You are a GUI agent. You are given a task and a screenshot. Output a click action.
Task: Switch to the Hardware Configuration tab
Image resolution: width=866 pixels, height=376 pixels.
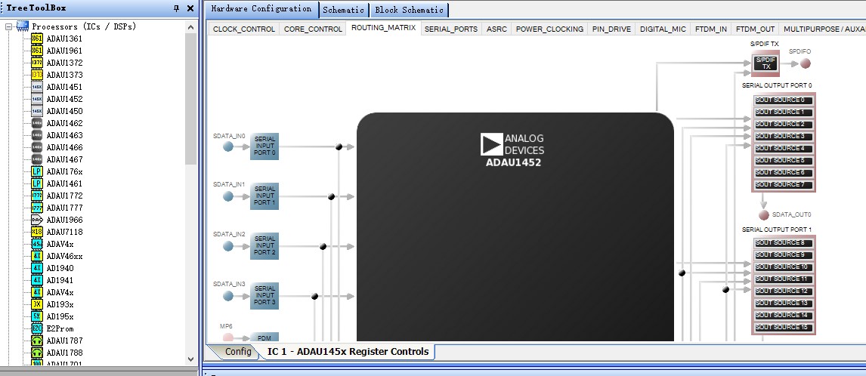pos(261,9)
